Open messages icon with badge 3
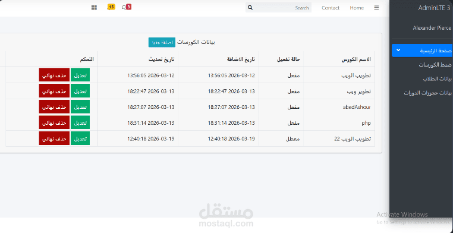This screenshot has height=233, width=453. 127,7
